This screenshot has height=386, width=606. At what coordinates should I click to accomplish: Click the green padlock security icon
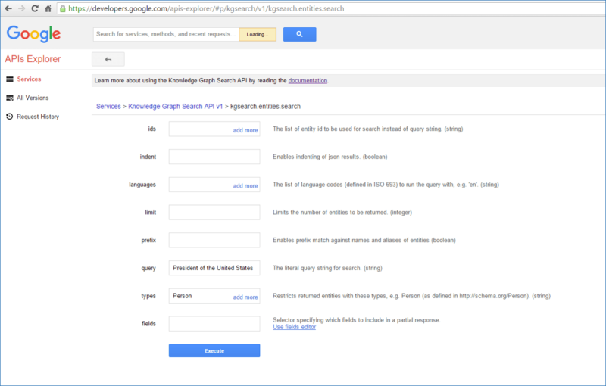(x=63, y=8)
